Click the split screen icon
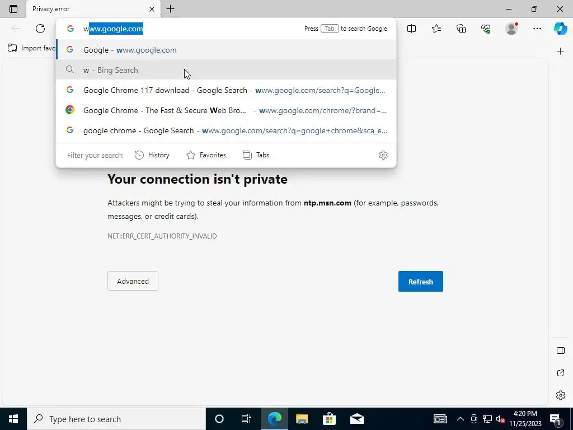This screenshot has width=573, height=430. coord(411,29)
